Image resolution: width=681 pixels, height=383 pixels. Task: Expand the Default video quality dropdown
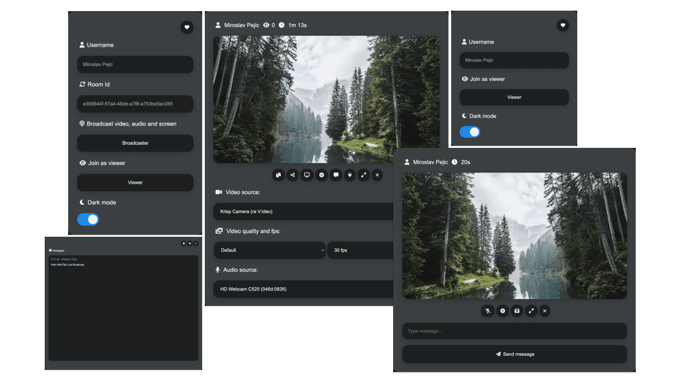tap(270, 250)
